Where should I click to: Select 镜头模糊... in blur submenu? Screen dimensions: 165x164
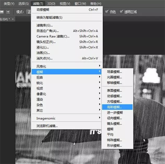click(x=117, y=123)
